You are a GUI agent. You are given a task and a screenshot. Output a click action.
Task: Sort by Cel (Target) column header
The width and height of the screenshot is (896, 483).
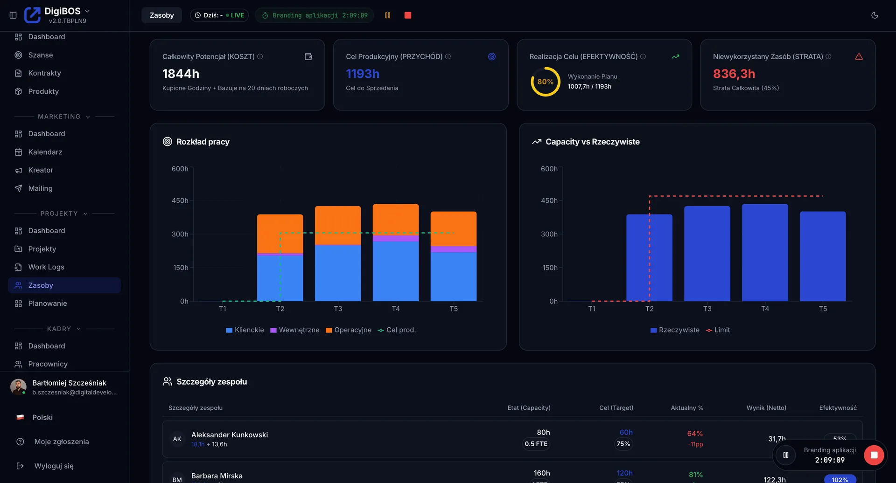616,408
